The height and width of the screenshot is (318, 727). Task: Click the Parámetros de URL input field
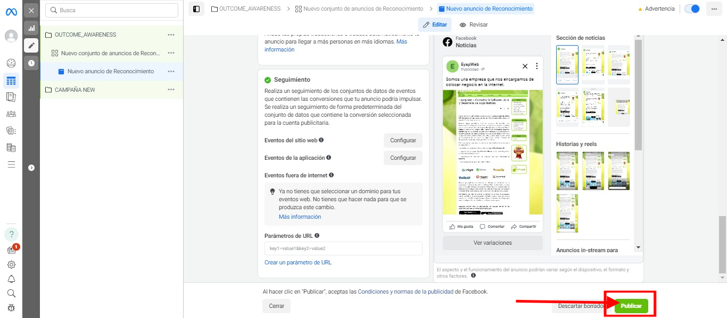click(x=343, y=248)
